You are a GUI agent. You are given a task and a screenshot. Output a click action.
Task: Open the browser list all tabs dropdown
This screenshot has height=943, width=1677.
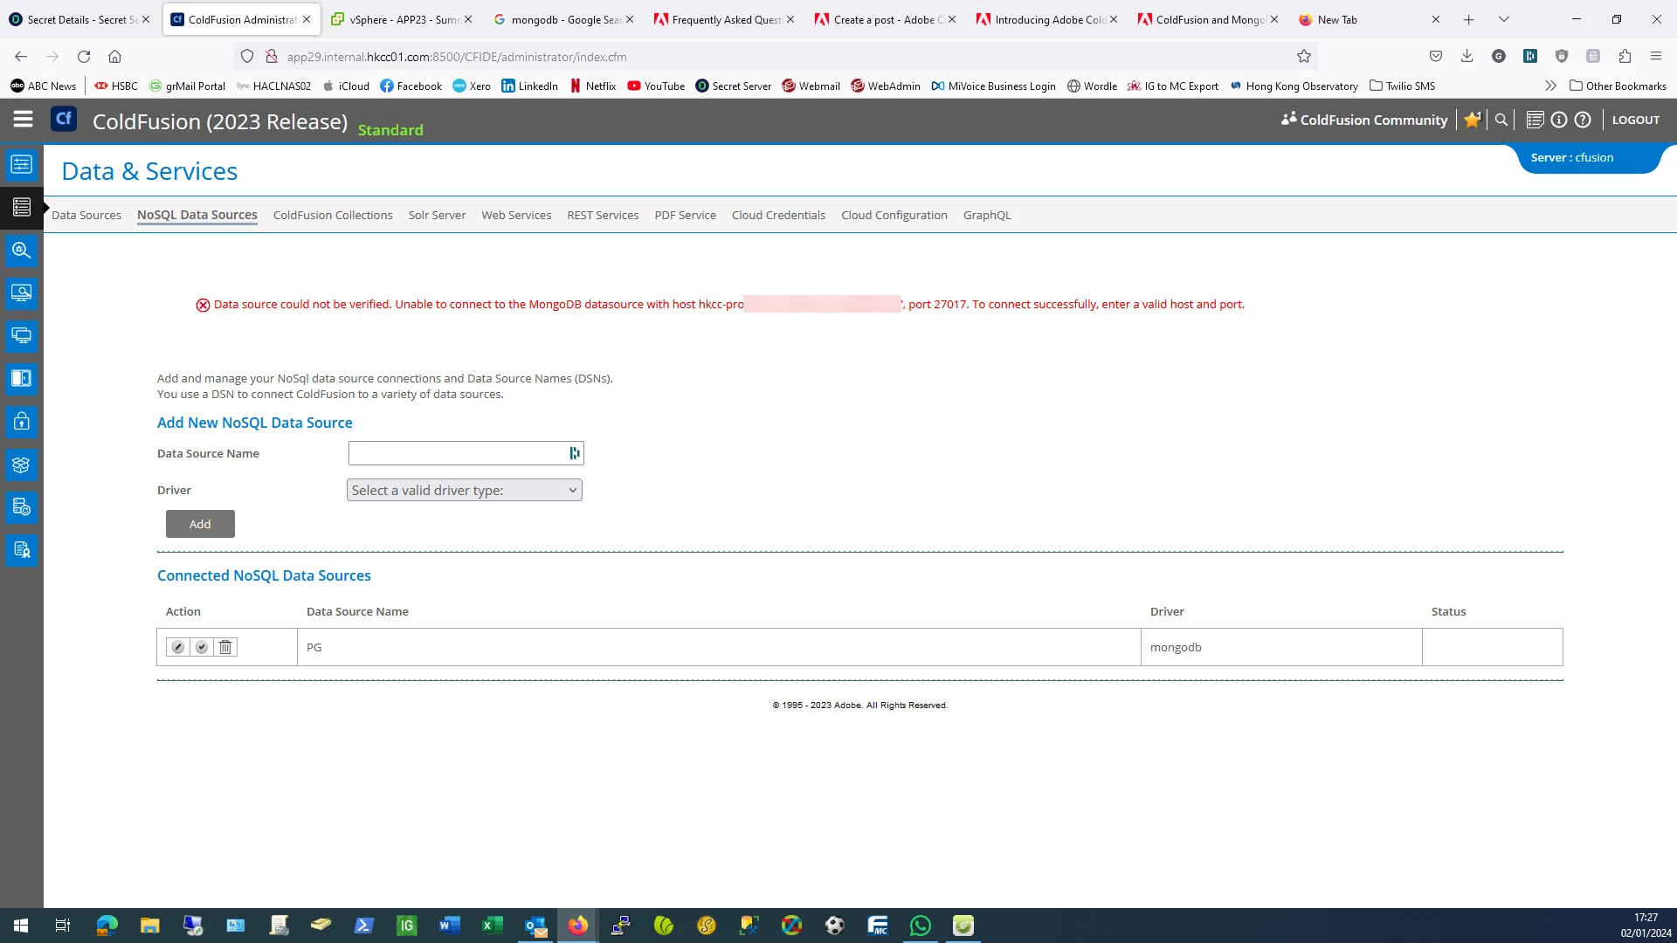(1504, 19)
